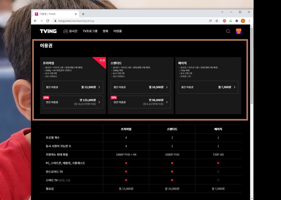Click the 동시 시청이 가능한 수 row label
This screenshot has height=200, width=281.
click(58, 146)
